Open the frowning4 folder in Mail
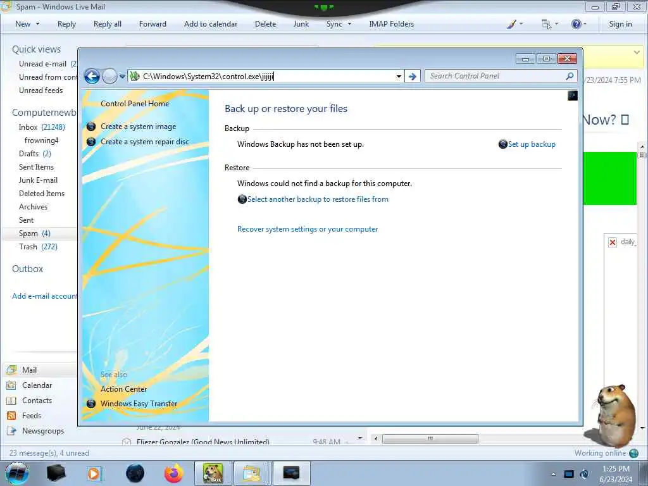Screen dimensions: 648x486 (x=41, y=140)
